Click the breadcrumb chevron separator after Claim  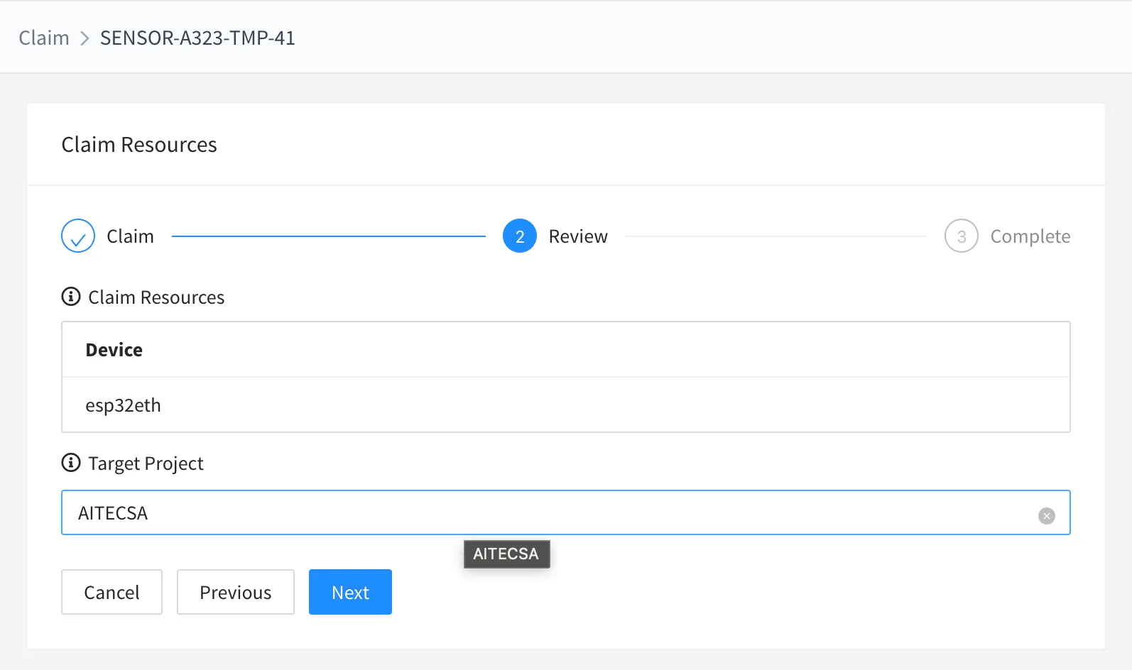85,38
